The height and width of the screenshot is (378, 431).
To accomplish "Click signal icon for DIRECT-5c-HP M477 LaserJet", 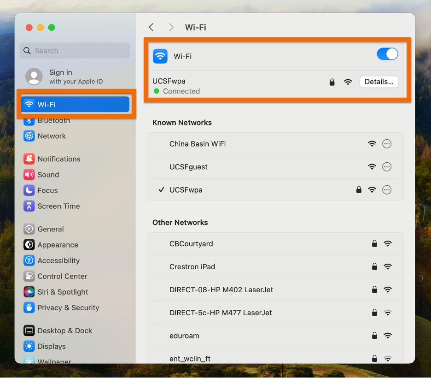I will tap(388, 313).
